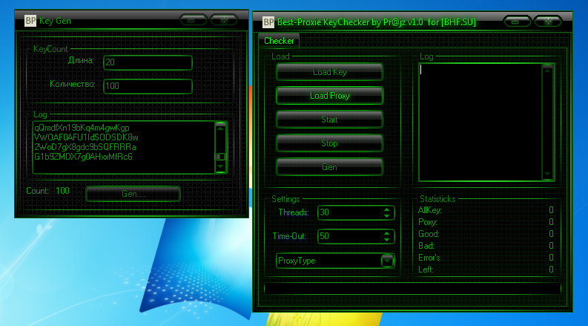Click inside the KeyChecker Log text area

point(480,122)
